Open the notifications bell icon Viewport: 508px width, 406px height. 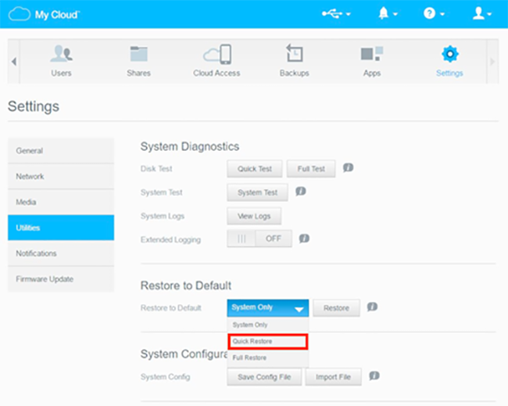coord(388,13)
